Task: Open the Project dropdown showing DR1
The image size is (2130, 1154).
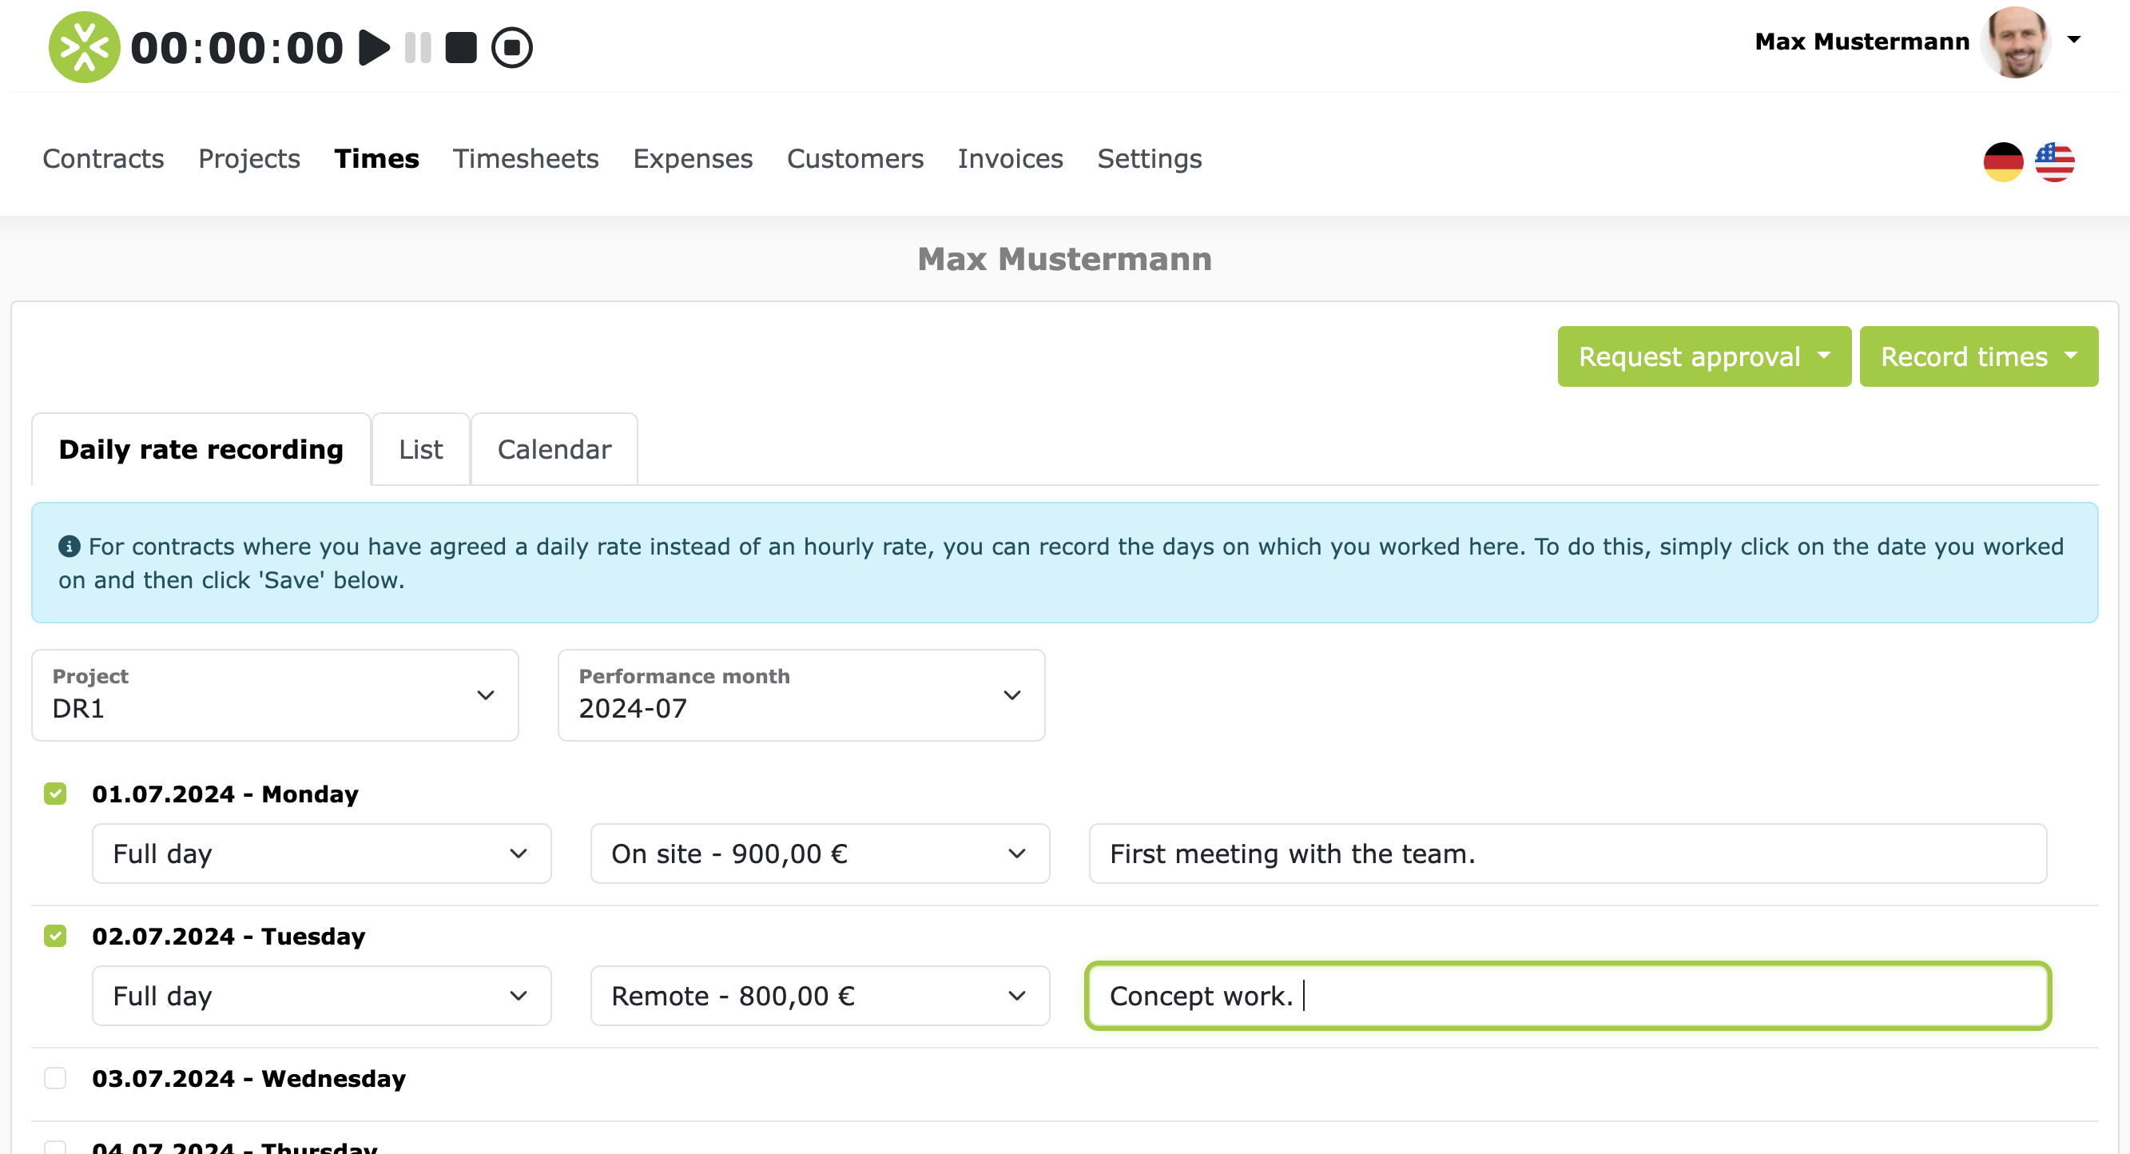Action: coord(274,695)
